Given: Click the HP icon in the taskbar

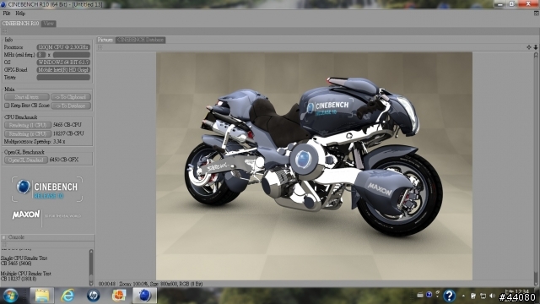Looking at the screenshot, I should 93,296.
